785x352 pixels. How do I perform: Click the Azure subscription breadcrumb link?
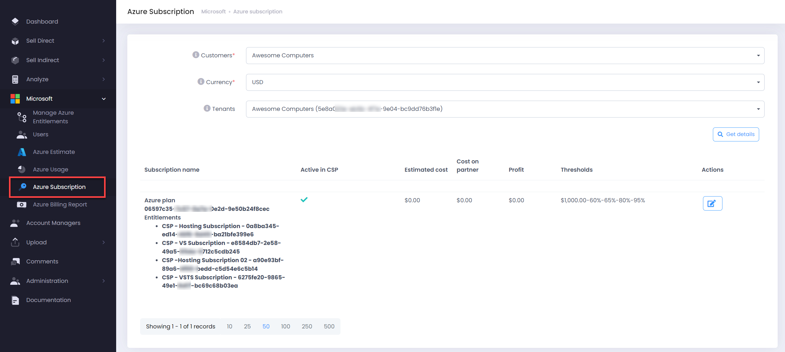(x=258, y=11)
